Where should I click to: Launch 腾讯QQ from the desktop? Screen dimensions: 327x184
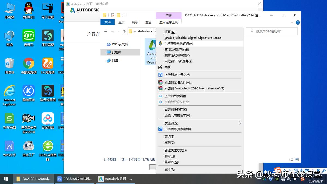click(x=28, y=8)
